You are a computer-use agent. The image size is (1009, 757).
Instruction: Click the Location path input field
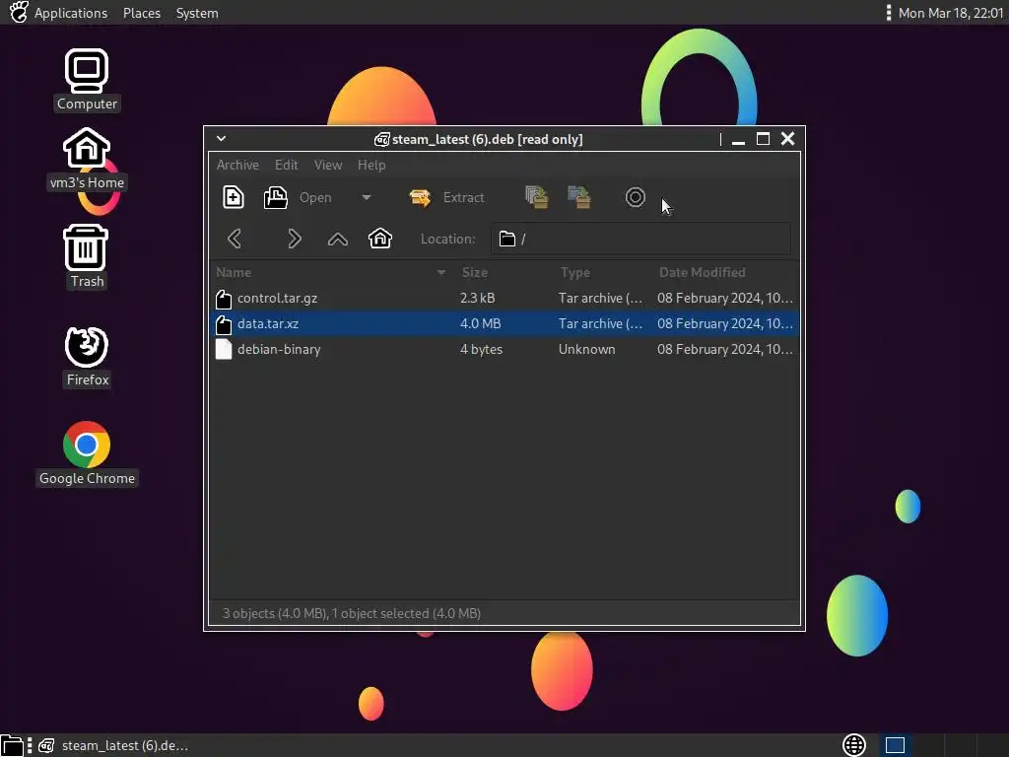[640, 239]
